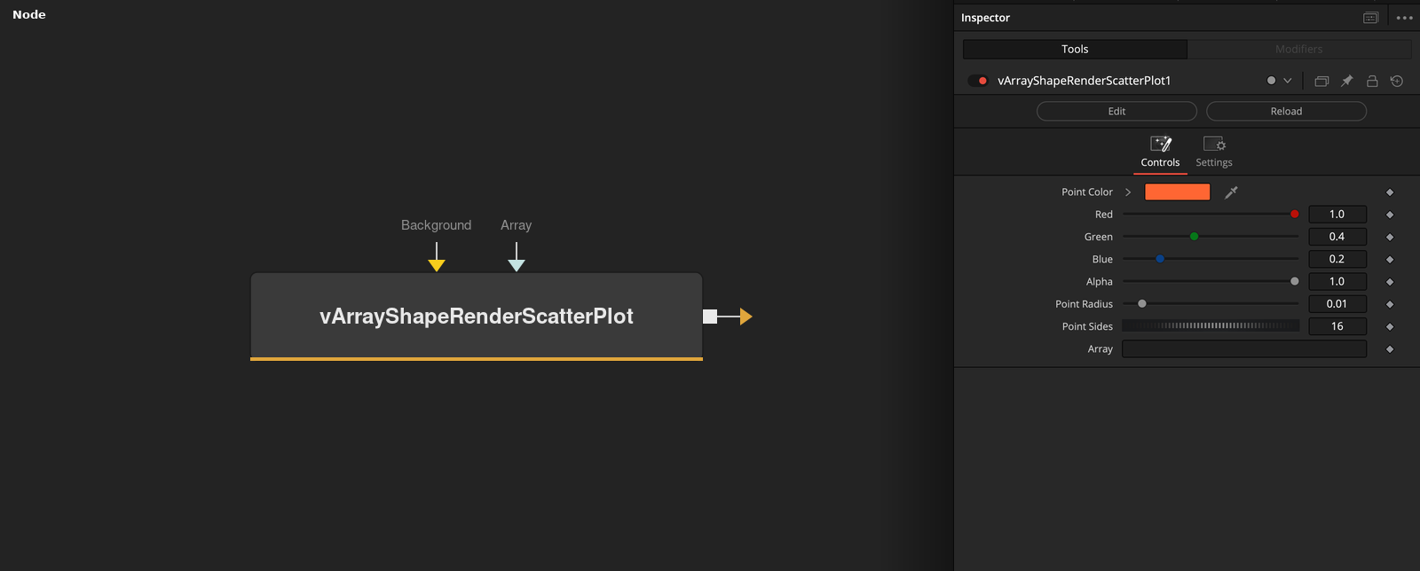Click the Alpha value field
1420x571 pixels.
pos(1337,282)
